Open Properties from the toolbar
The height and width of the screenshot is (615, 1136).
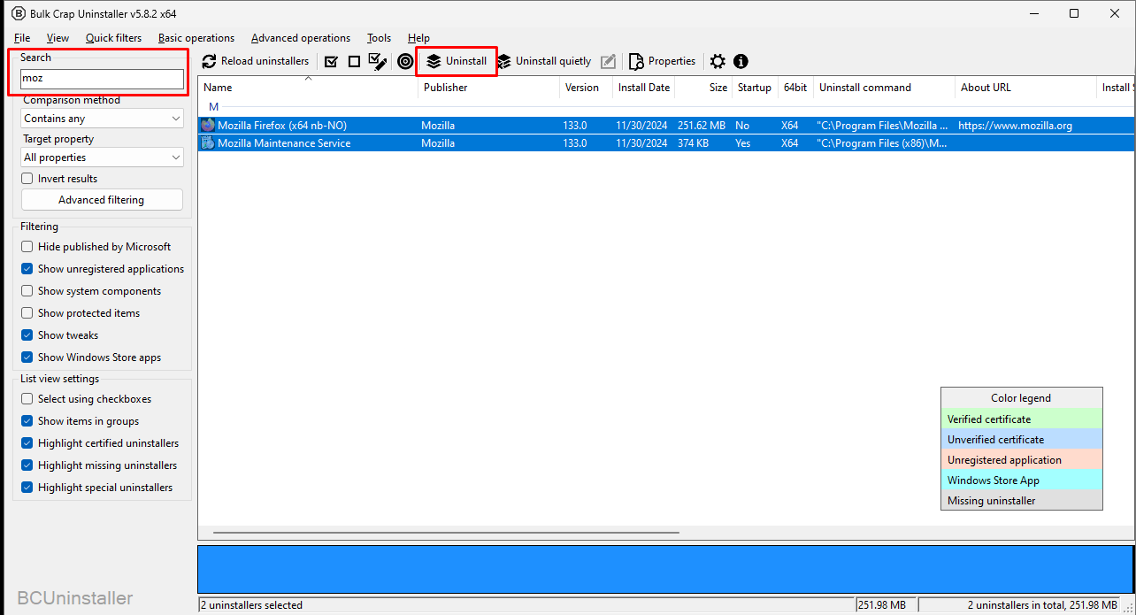click(662, 61)
